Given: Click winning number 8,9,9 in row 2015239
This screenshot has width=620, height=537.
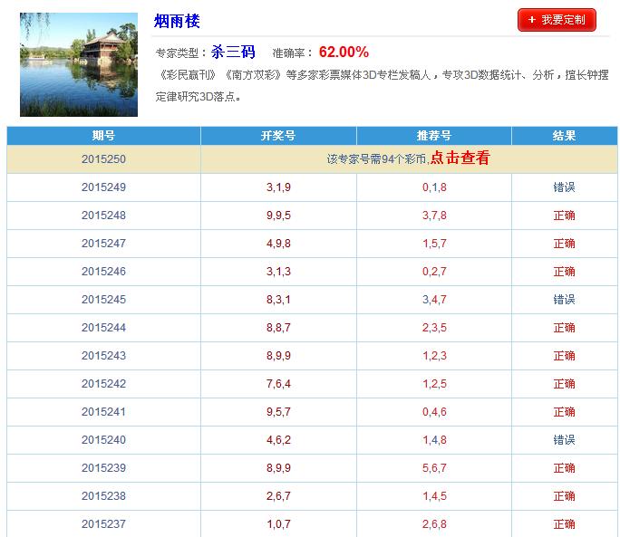Looking at the screenshot, I should click(278, 468).
